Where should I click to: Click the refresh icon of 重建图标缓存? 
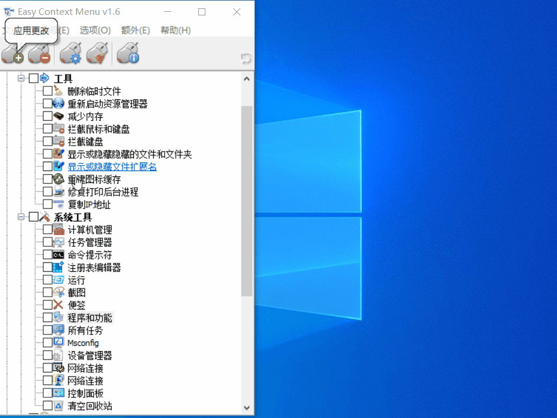(59, 179)
